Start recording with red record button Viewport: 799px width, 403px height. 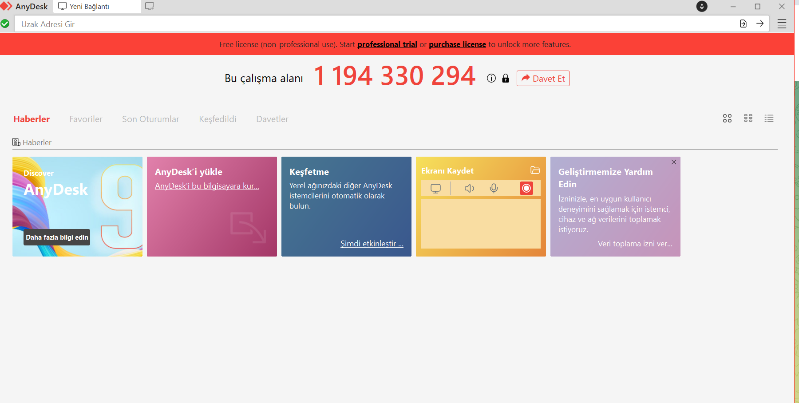pyautogui.click(x=526, y=188)
